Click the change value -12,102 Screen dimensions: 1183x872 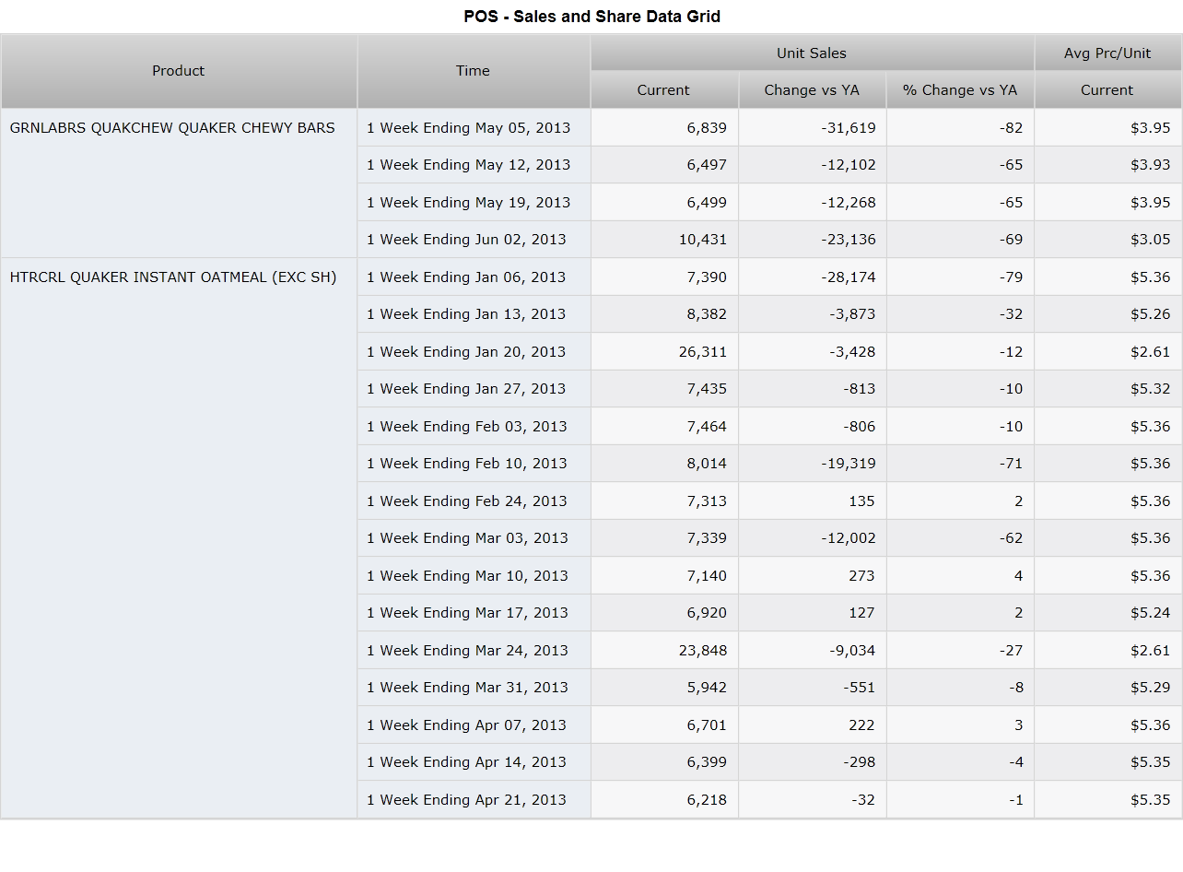click(x=849, y=165)
